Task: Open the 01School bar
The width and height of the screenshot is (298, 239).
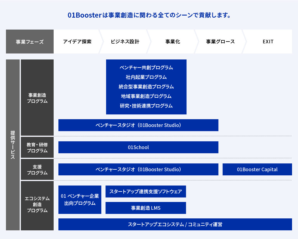Action: tap(138, 147)
